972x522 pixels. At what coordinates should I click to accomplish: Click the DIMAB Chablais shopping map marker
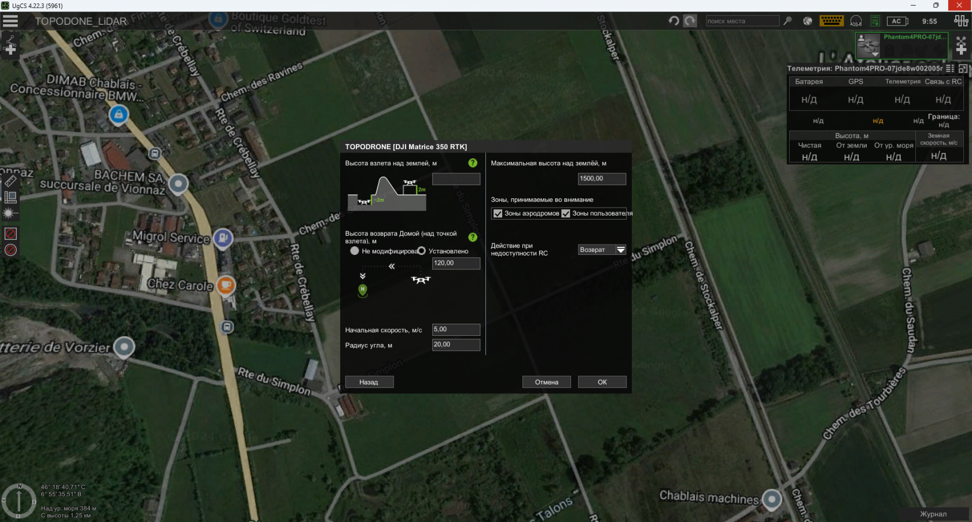tap(119, 114)
